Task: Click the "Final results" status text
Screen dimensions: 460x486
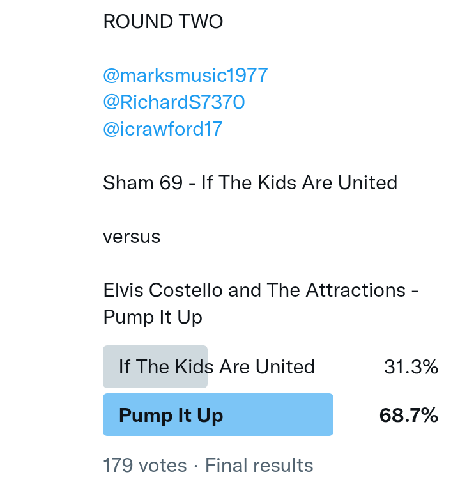Action: pos(259,466)
